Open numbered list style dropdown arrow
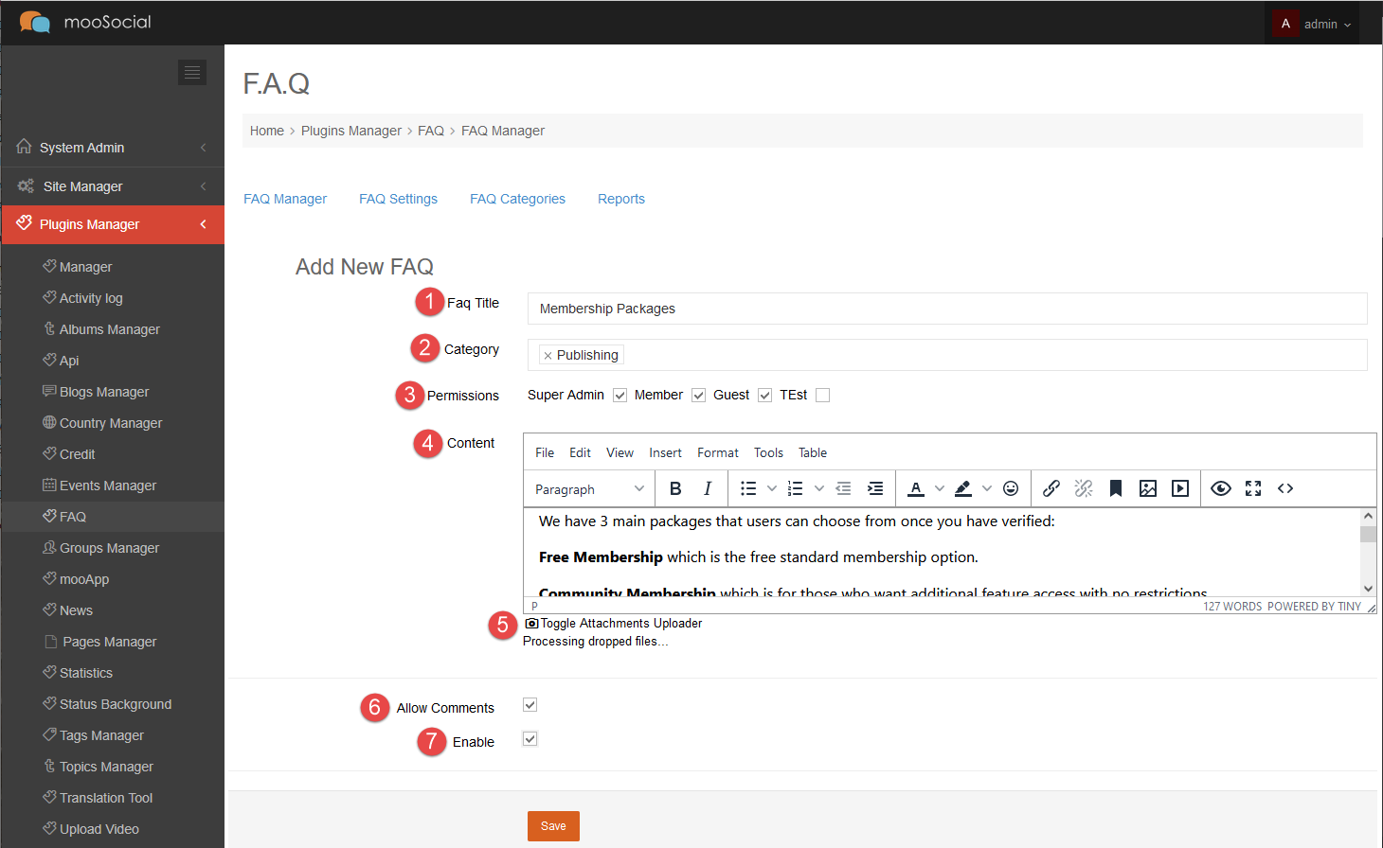 pos(819,488)
